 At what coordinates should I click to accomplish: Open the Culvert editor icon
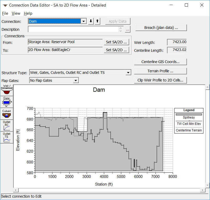7,114
